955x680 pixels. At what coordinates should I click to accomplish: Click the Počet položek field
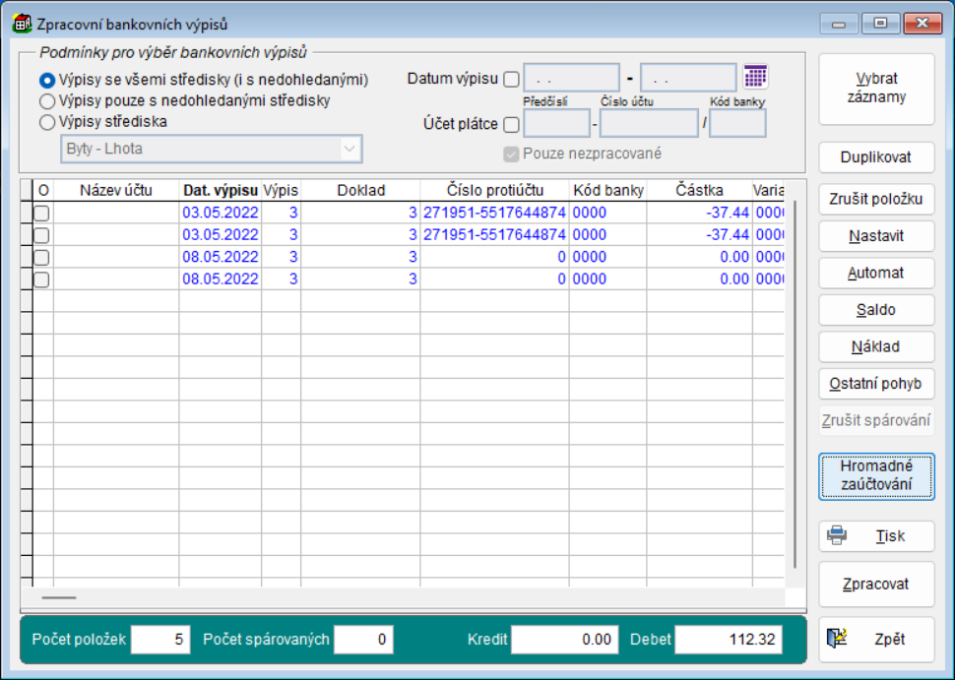tap(159, 640)
